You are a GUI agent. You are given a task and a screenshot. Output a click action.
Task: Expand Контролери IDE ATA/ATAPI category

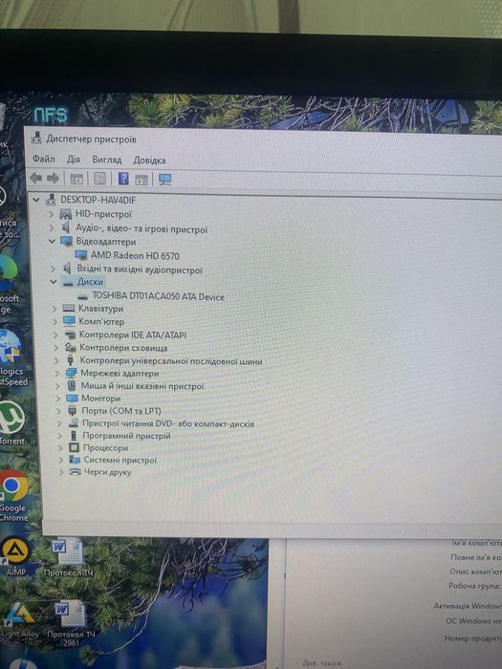55,334
